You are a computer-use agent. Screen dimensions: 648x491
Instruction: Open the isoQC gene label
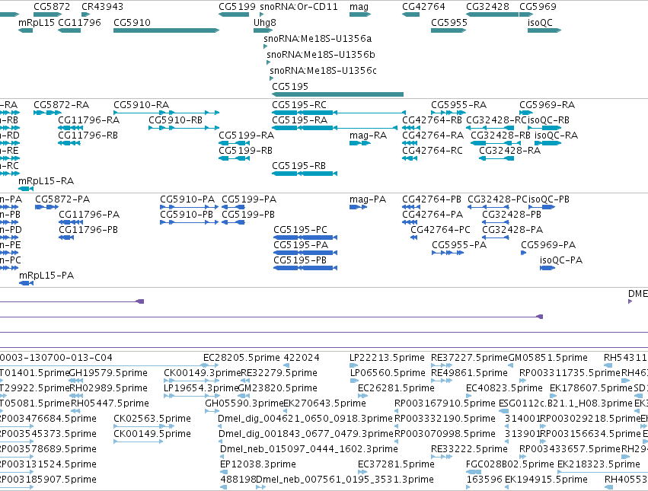tap(540, 23)
